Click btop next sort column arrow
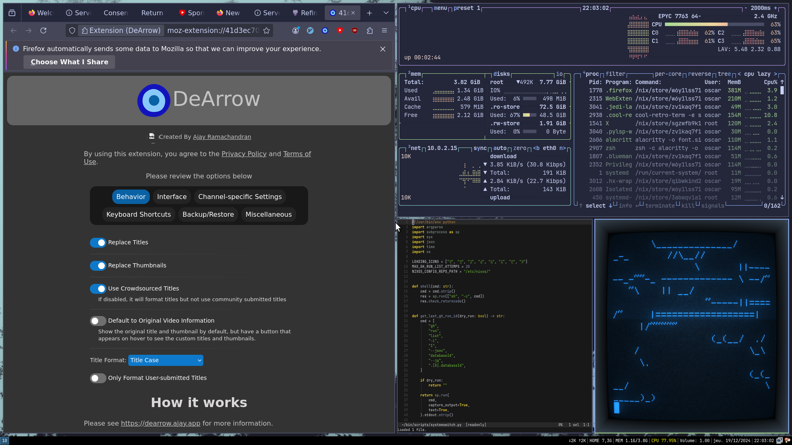Image resolution: width=792 pixels, height=445 pixels. [775, 74]
